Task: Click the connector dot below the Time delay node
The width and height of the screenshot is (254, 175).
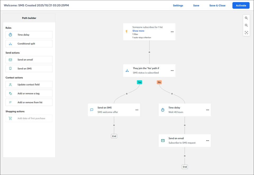Action: pos(185,125)
